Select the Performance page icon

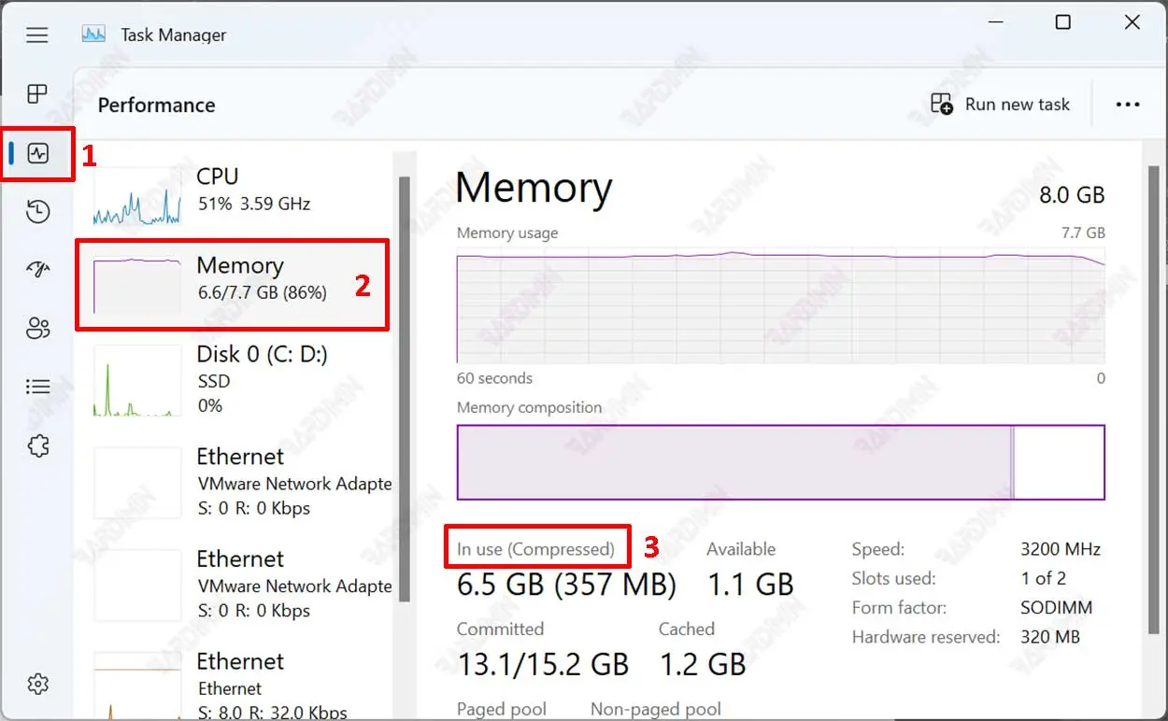coord(38,153)
